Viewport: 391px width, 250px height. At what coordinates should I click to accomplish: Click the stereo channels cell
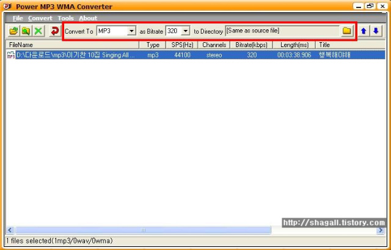coord(214,55)
